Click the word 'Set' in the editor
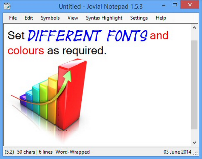 point(16,35)
